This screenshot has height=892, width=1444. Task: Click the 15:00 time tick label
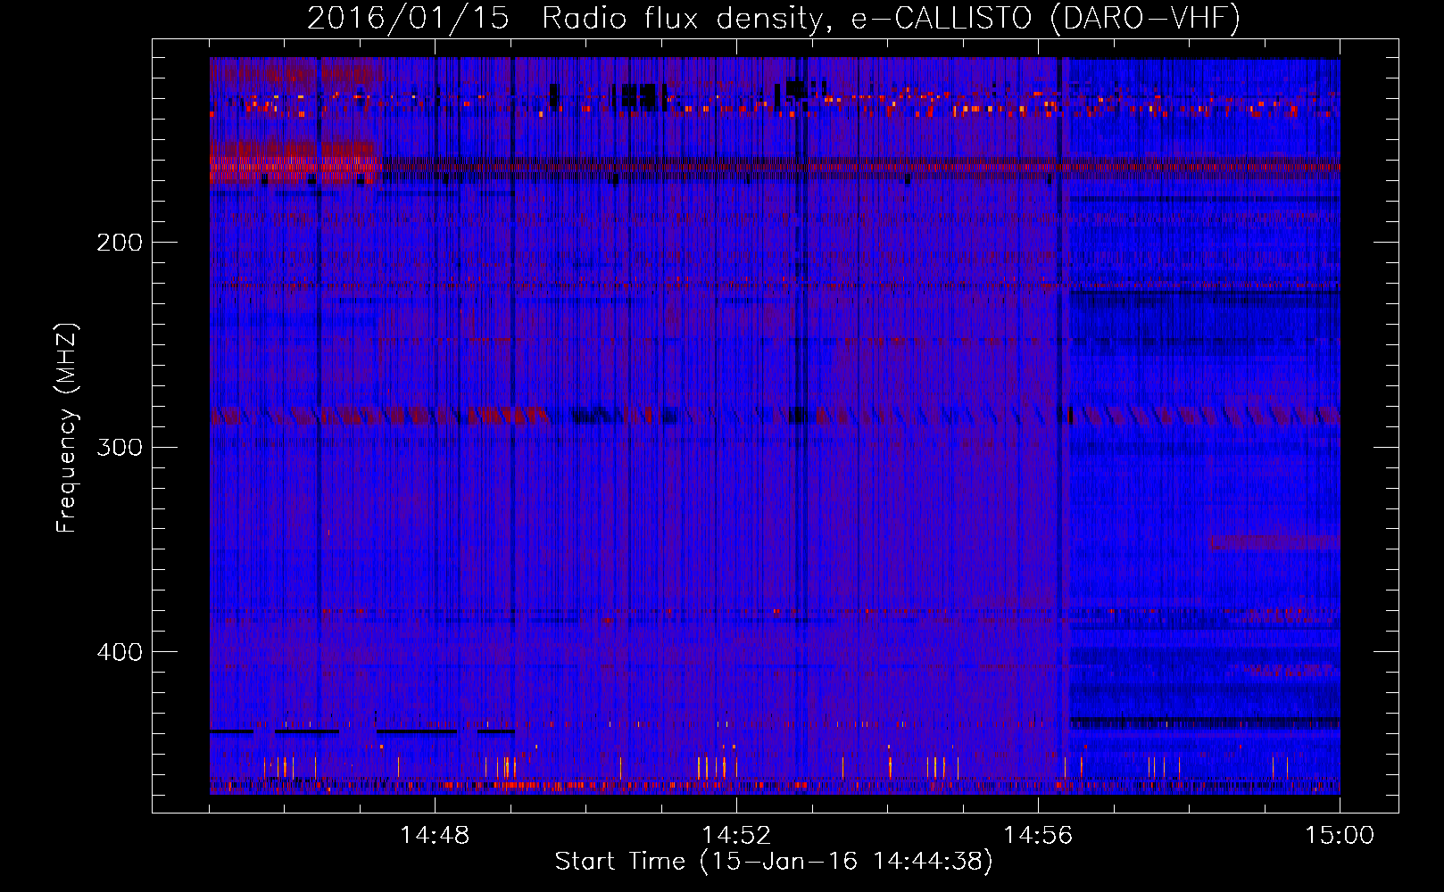[1340, 836]
